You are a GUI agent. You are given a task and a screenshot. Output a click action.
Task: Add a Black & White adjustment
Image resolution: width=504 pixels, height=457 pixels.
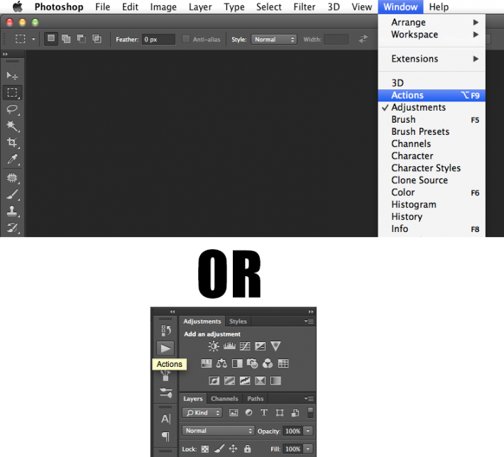pyautogui.click(x=237, y=363)
